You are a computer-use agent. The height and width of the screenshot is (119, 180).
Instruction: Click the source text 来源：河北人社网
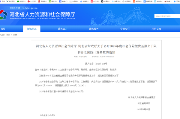pos(80,57)
